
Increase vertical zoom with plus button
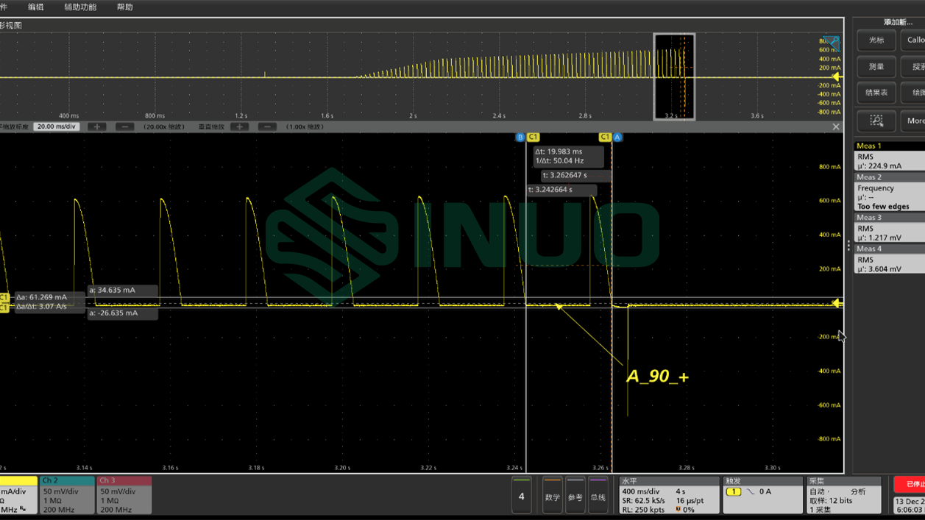tap(239, 127)
